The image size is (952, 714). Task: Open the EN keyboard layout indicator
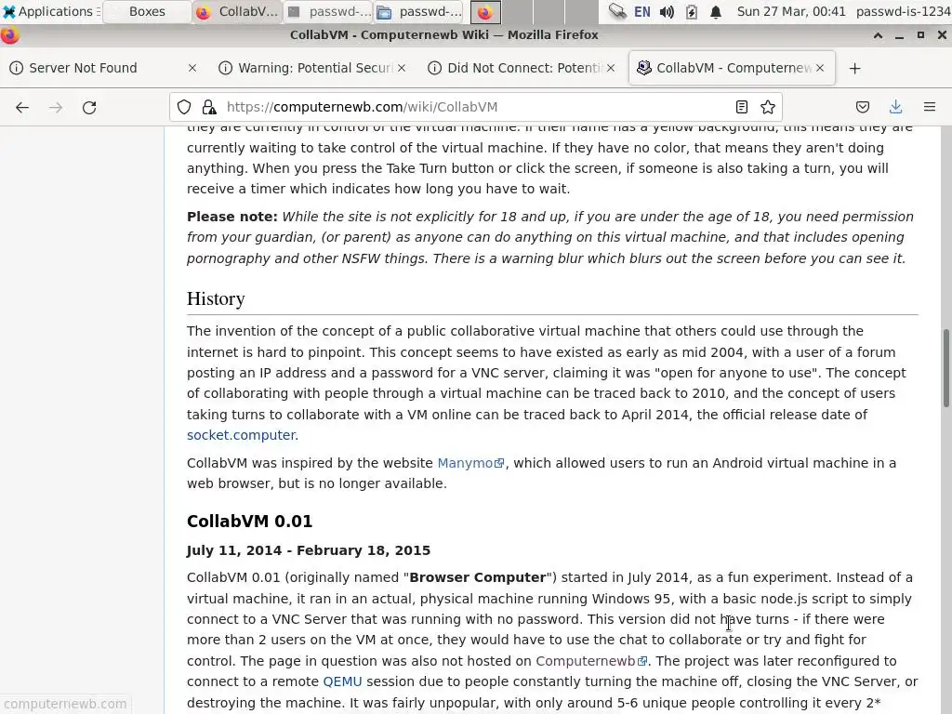pos(641,11)
